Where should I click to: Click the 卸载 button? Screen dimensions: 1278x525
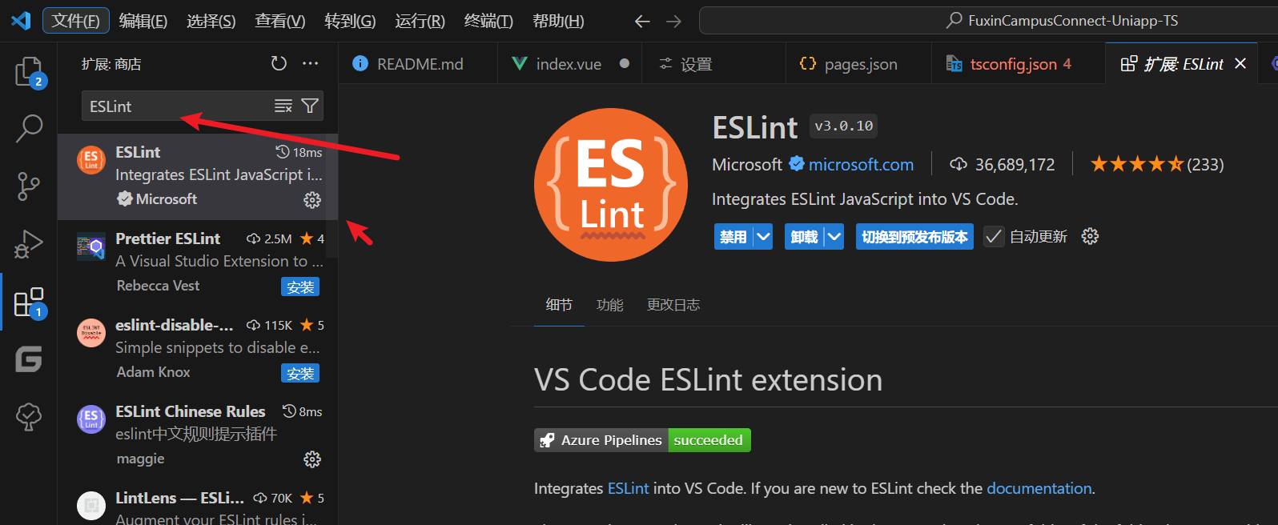(x=805, y=236)
